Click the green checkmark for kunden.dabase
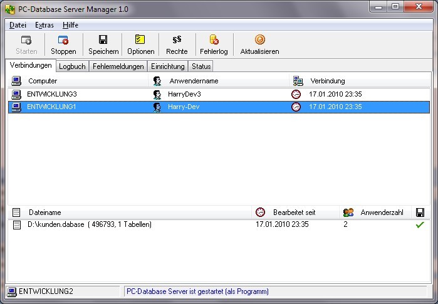 pyautogui.click(x=420, y=224)
